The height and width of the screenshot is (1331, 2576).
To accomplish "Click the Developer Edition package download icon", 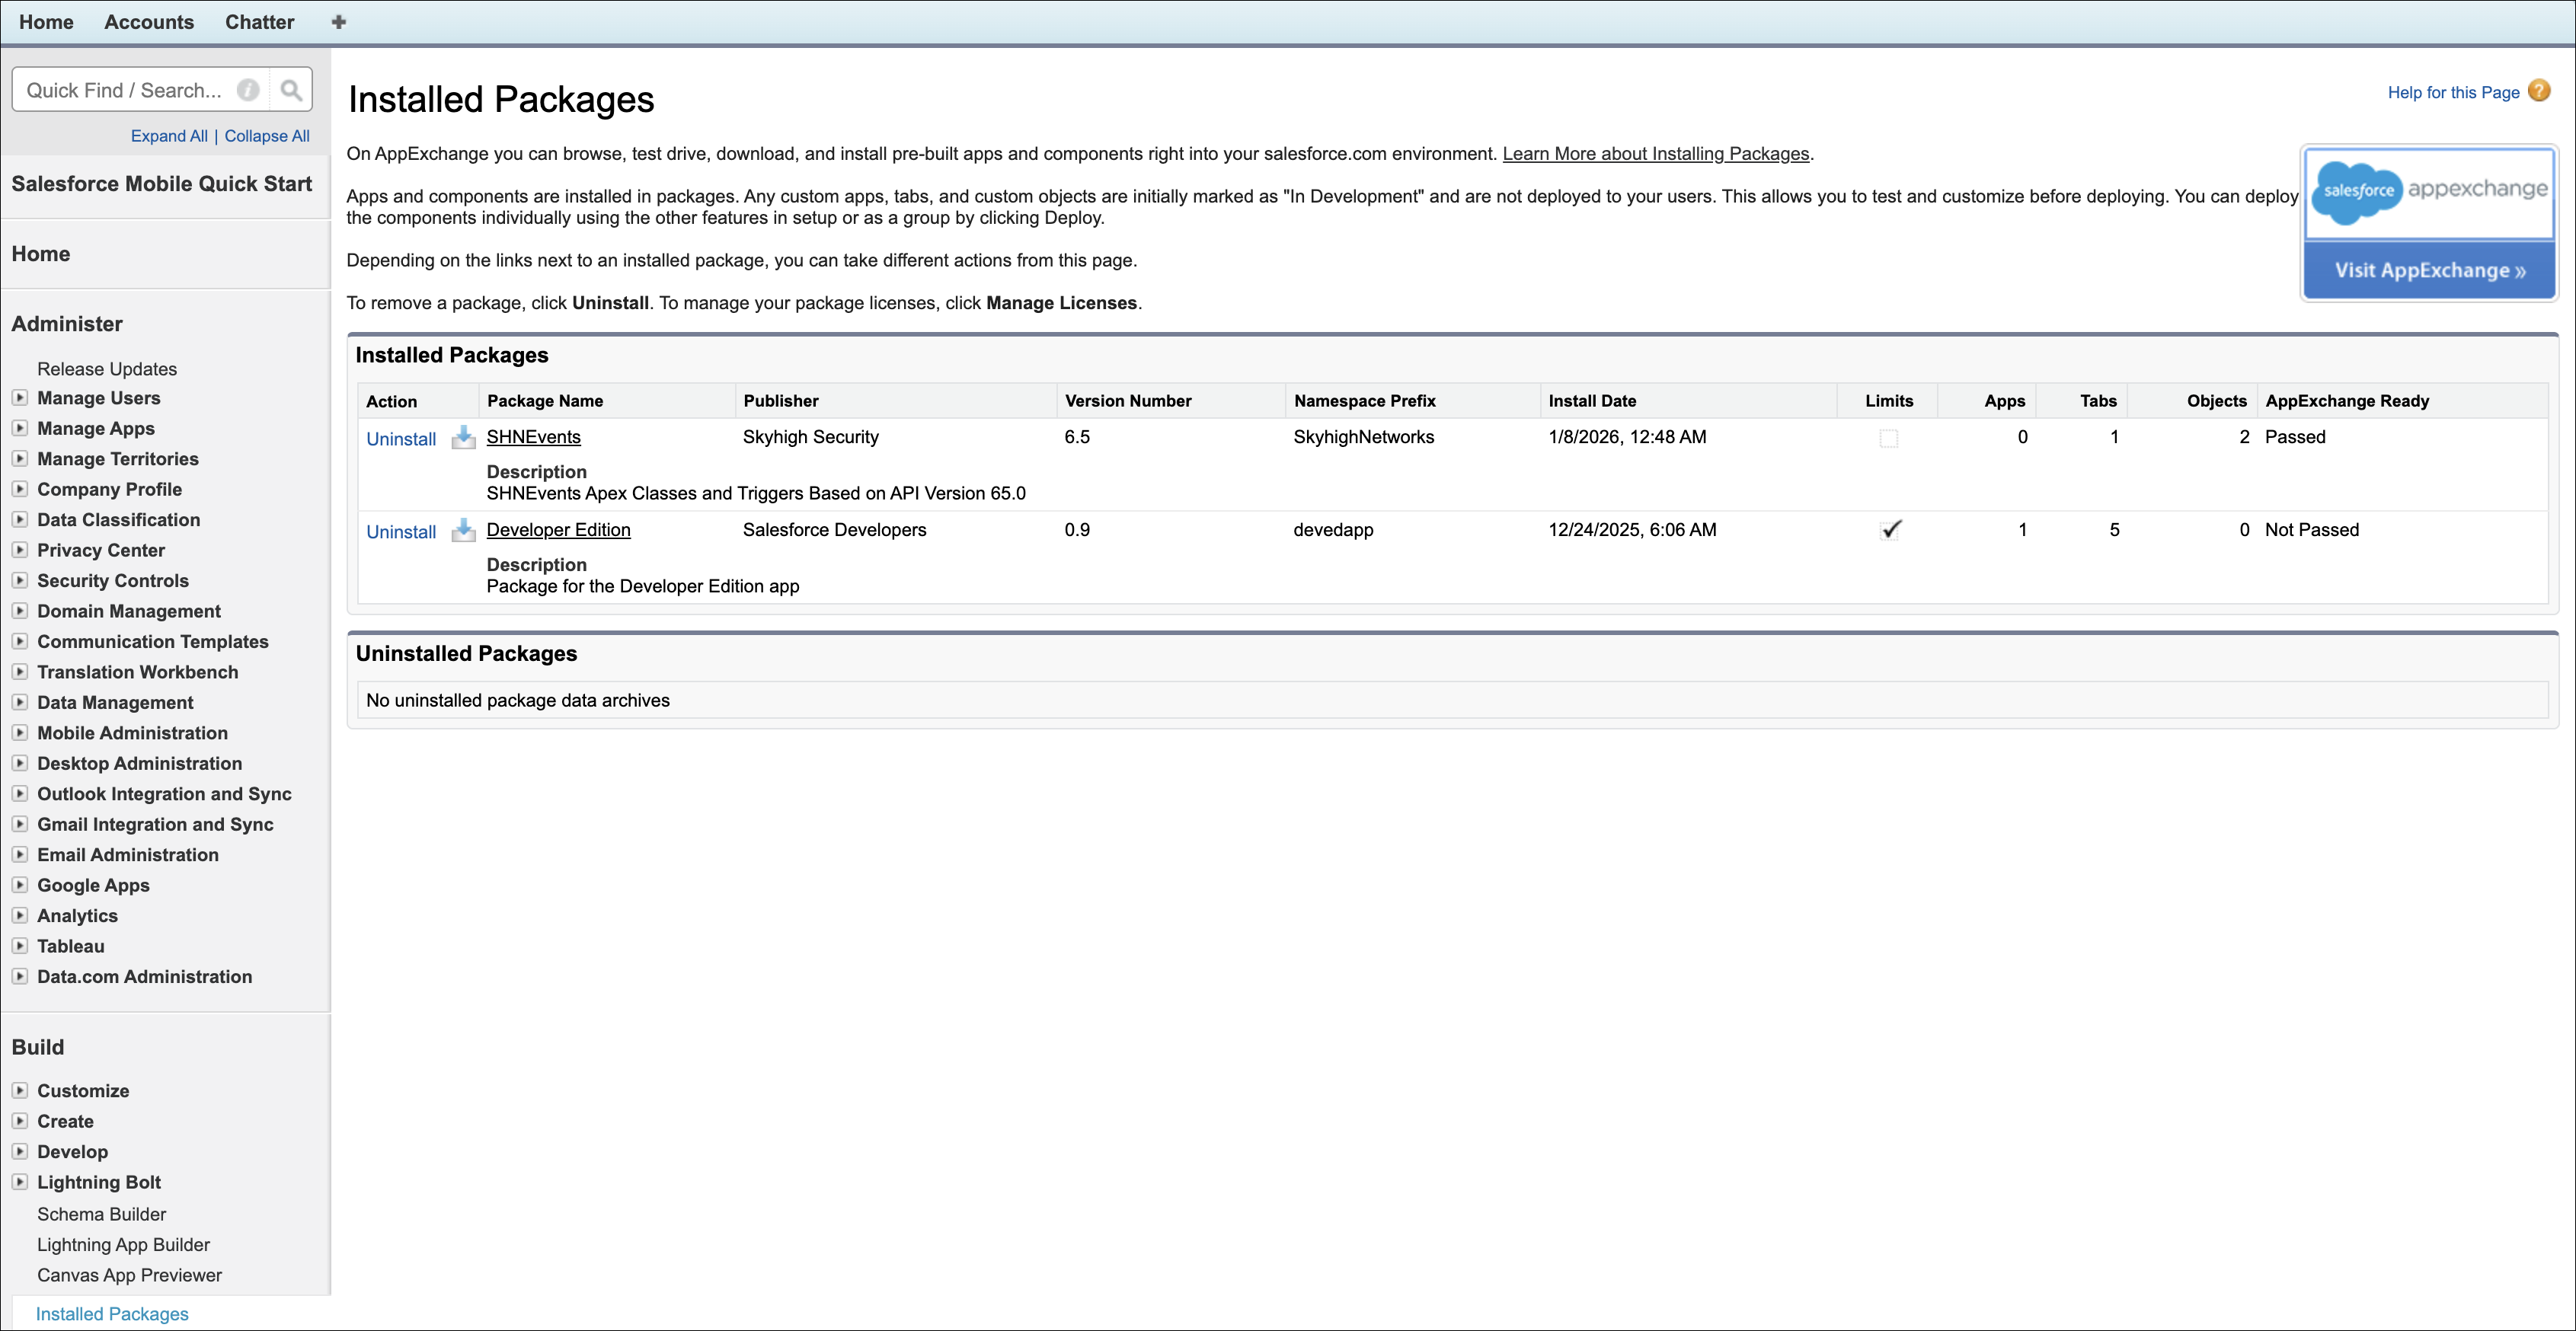I will 463,531.
